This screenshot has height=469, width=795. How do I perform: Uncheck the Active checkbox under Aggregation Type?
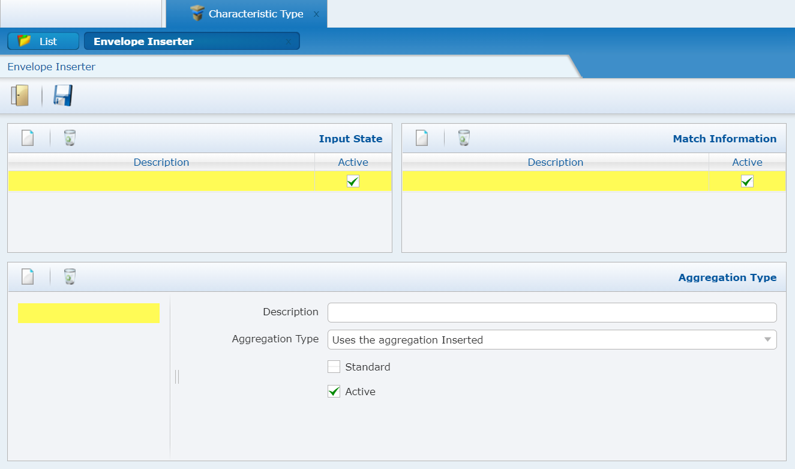click(x=334, y=392)
